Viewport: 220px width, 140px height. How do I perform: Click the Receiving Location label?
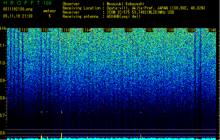coord(81,8)
